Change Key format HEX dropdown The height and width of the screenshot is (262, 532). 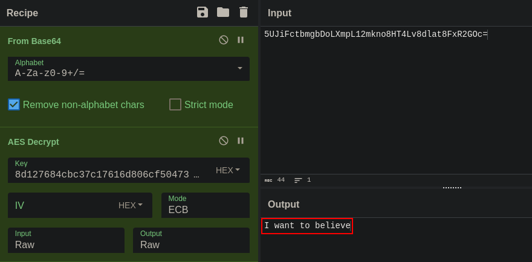(x=228, y=170)
